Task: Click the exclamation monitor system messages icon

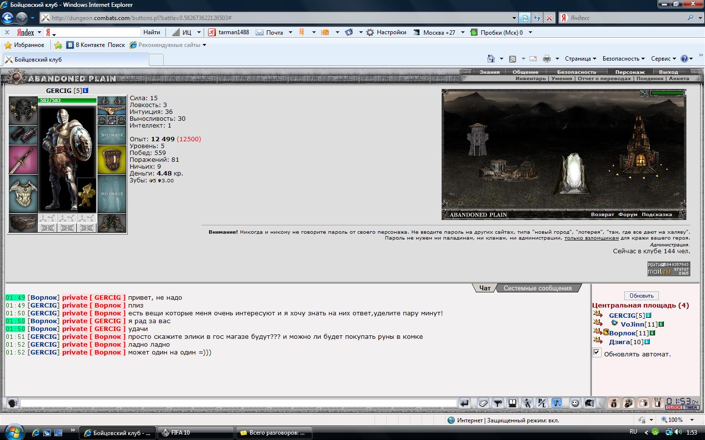Action: [x=513, y=403]
